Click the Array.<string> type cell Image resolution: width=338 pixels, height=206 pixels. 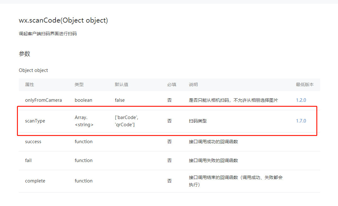84,121
